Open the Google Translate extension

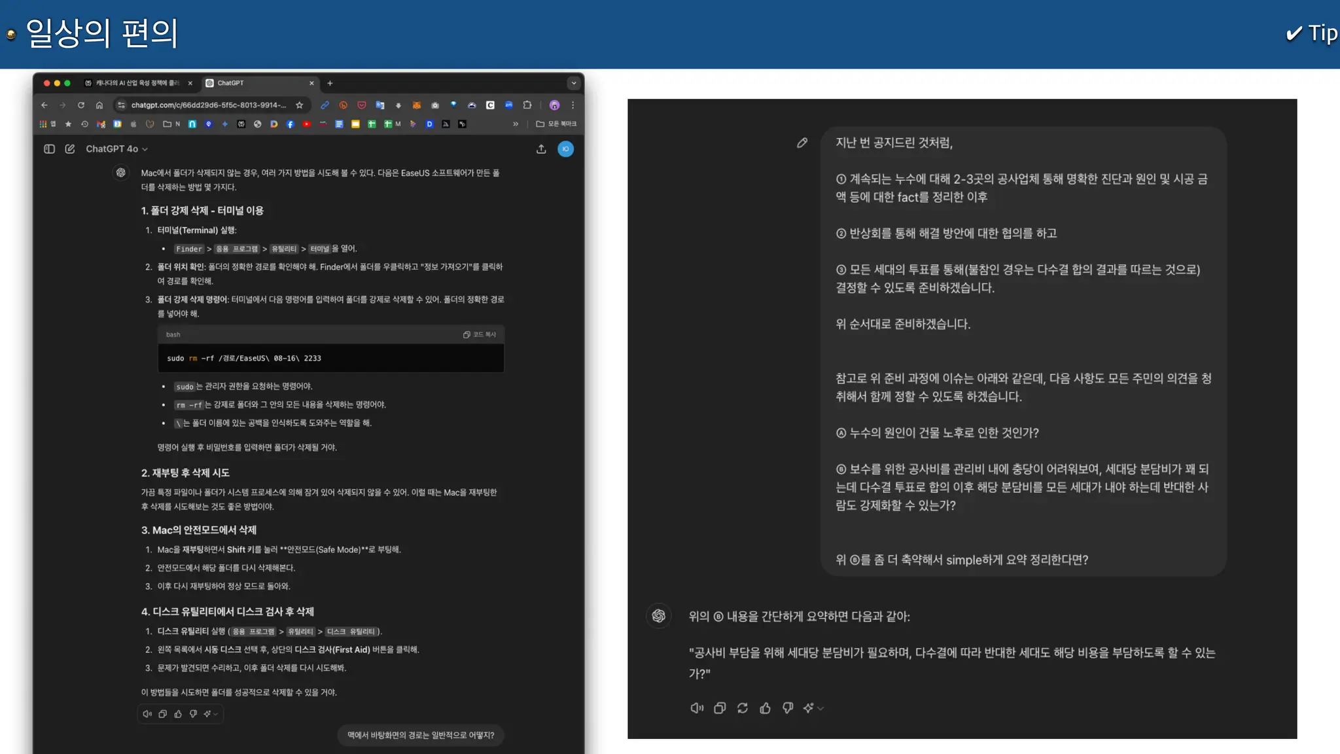tap(379, 105)
